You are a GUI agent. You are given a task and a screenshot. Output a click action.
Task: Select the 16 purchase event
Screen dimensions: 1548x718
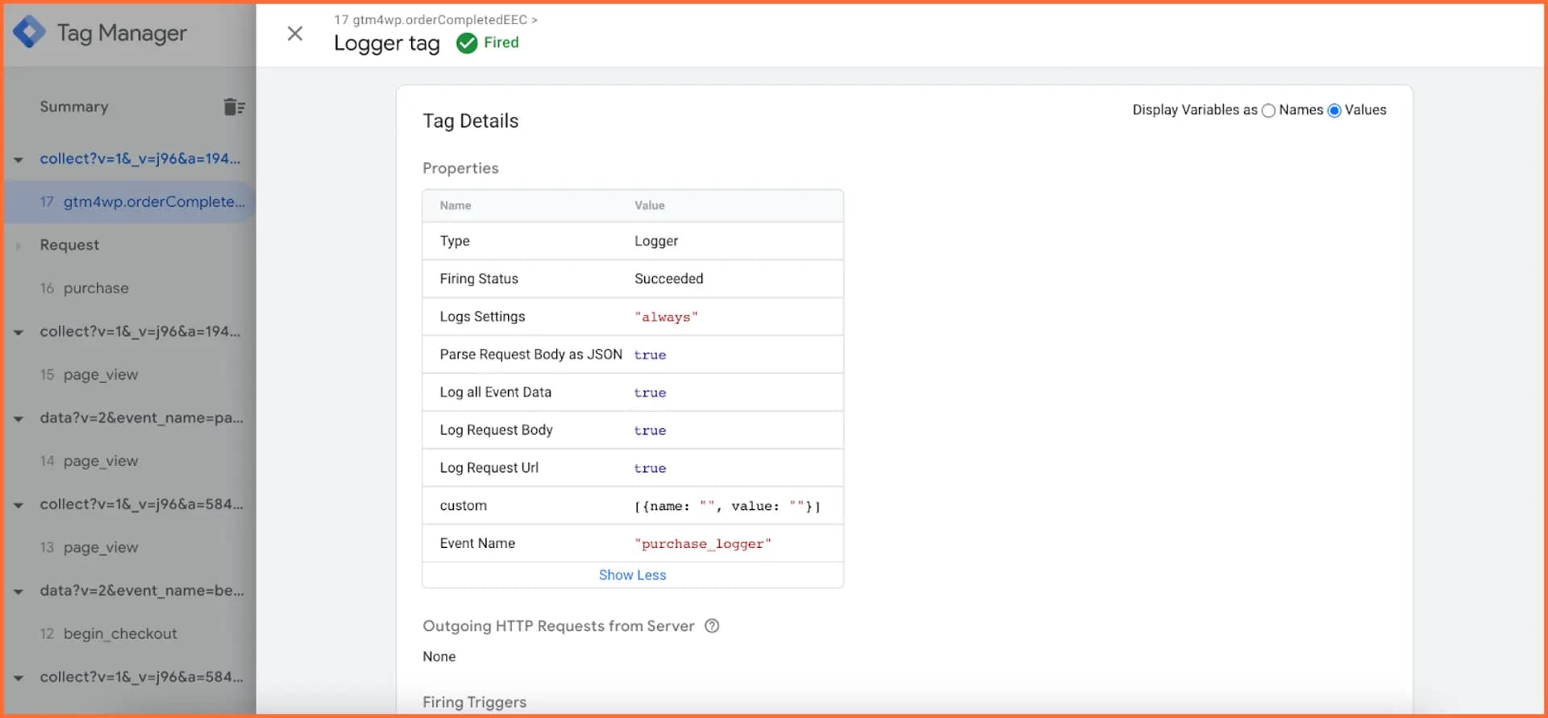click(85, 288)
